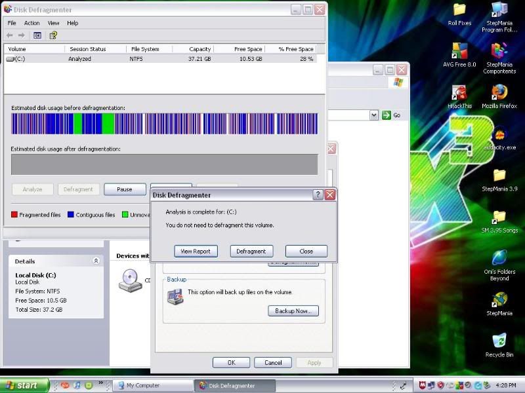Select the Roll Fixes folder icon
525x393 pixels.
click(459, 10)
